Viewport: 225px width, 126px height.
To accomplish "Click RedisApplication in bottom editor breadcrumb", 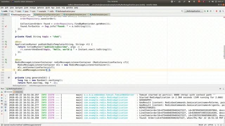I will pos(20,85).
